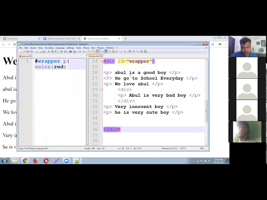Click the '#wrapper p{' selector text
Image resolution: width=267 pixels, height=200 pixels.
(x=52, y=61)
